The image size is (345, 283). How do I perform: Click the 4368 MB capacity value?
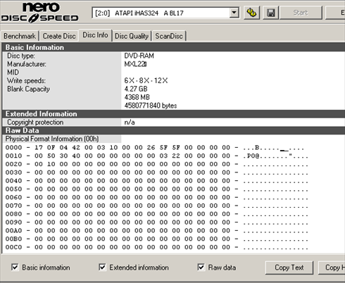pos(137,97)
